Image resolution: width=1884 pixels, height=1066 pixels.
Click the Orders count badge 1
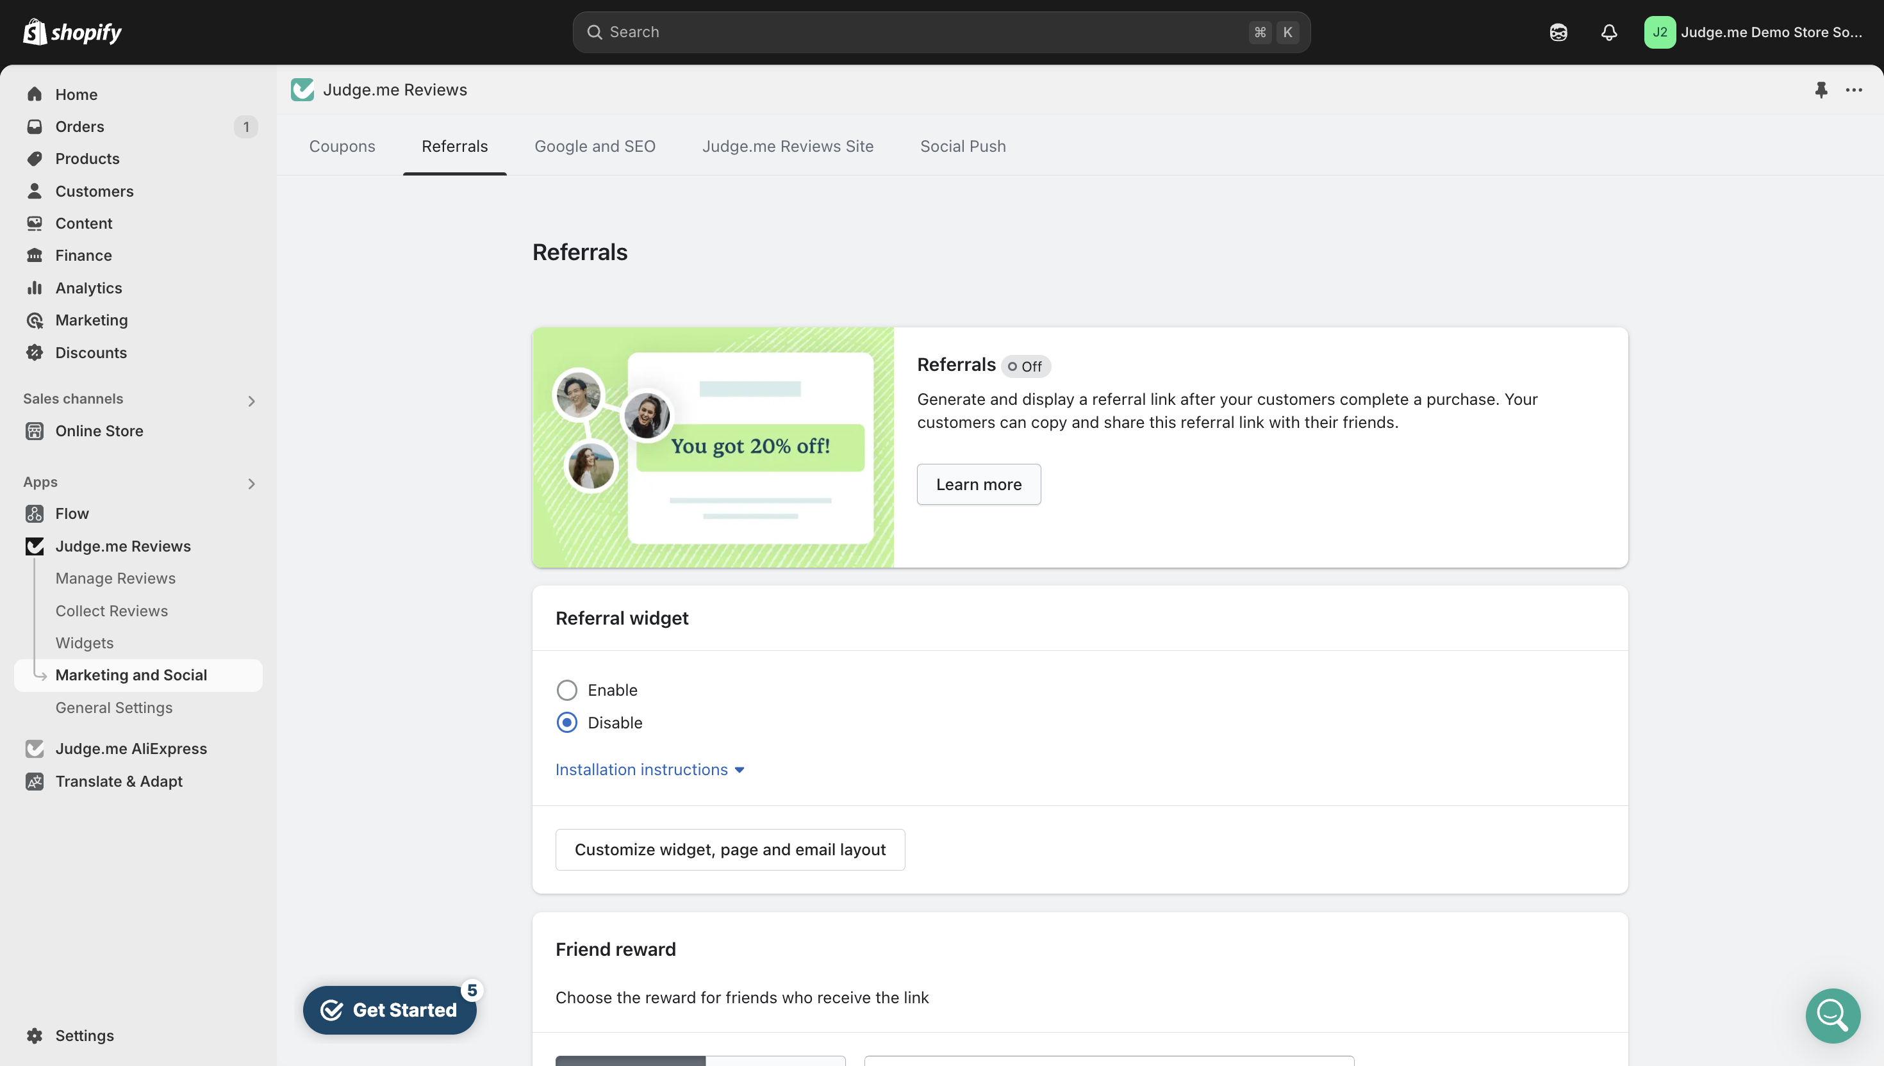[246, 127]
